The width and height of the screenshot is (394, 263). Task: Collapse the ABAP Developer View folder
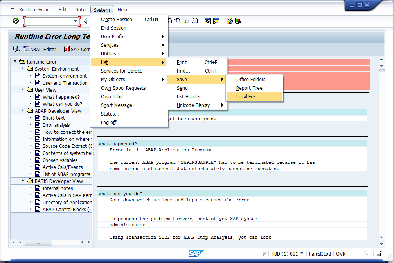(x=23, y=111)
